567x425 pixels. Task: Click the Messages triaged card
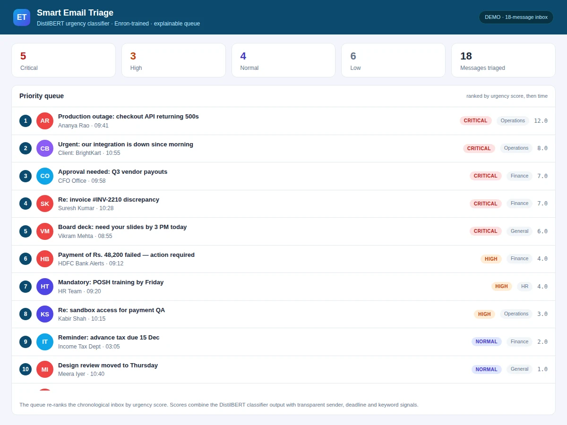coord(503,60)
